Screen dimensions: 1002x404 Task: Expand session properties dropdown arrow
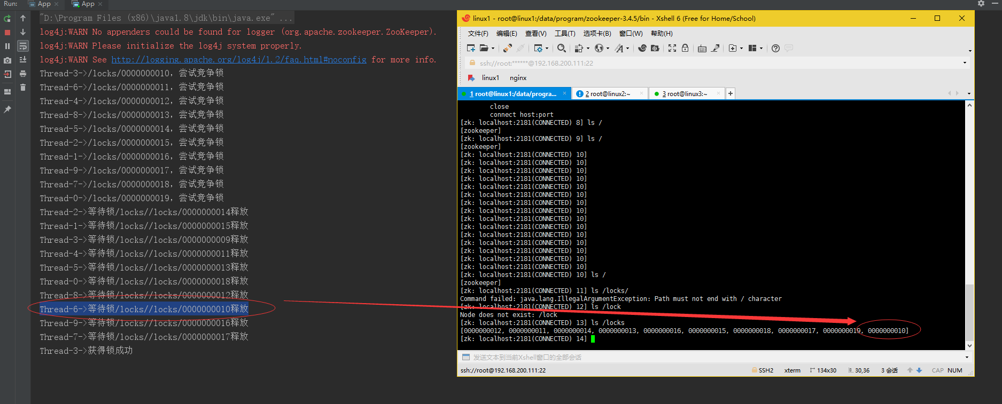(547, 49)
